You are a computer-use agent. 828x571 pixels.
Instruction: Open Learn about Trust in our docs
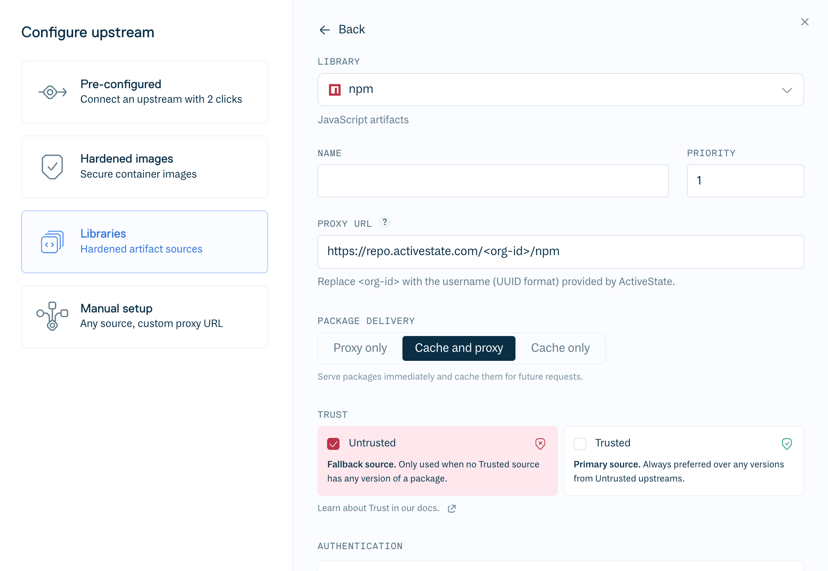tap(378, 508)
